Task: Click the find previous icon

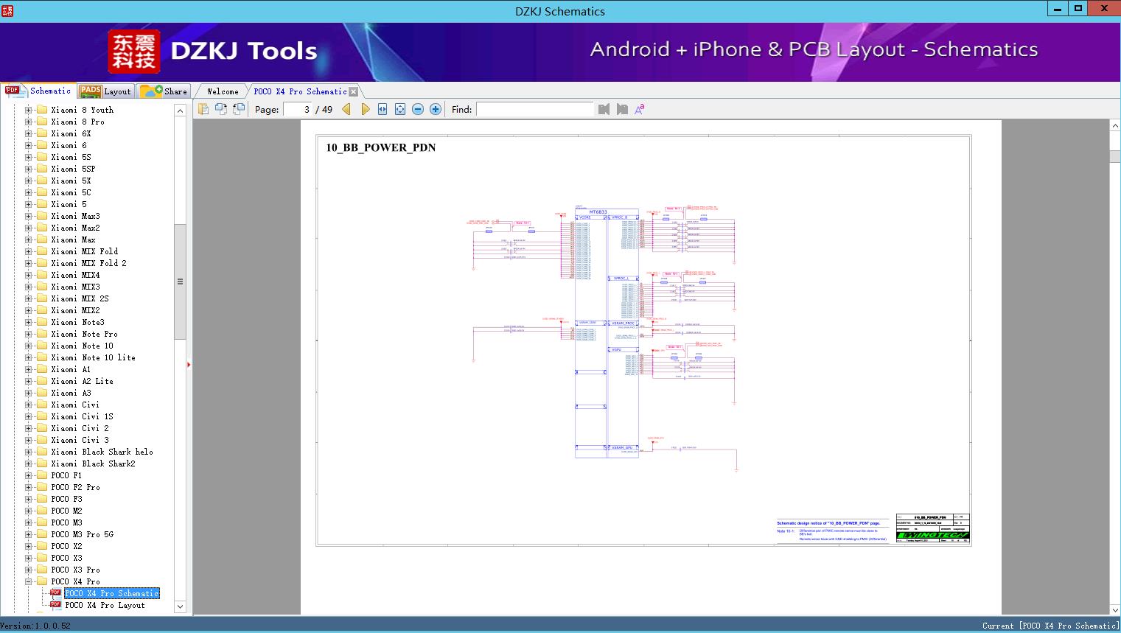Action: coord(604,109)
